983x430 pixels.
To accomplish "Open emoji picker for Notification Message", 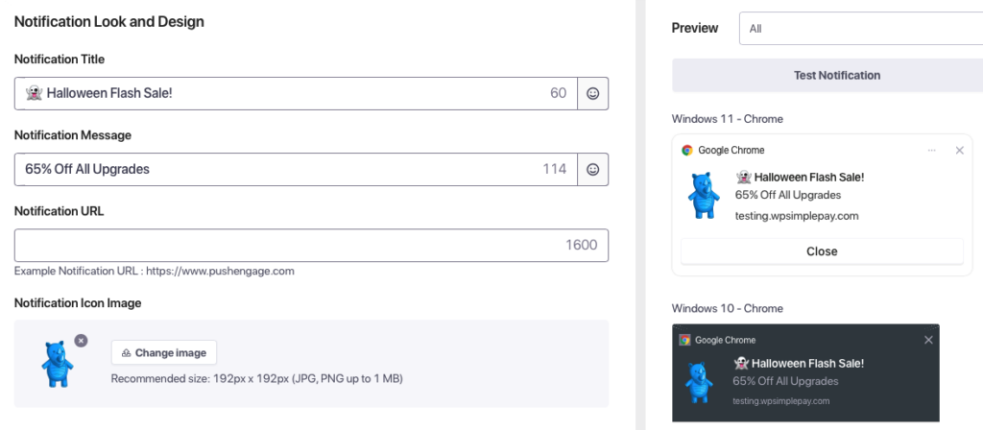I will coord(593,169).
